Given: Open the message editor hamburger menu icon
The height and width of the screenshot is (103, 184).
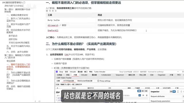Looking at the screenshot, I should 147,95.
